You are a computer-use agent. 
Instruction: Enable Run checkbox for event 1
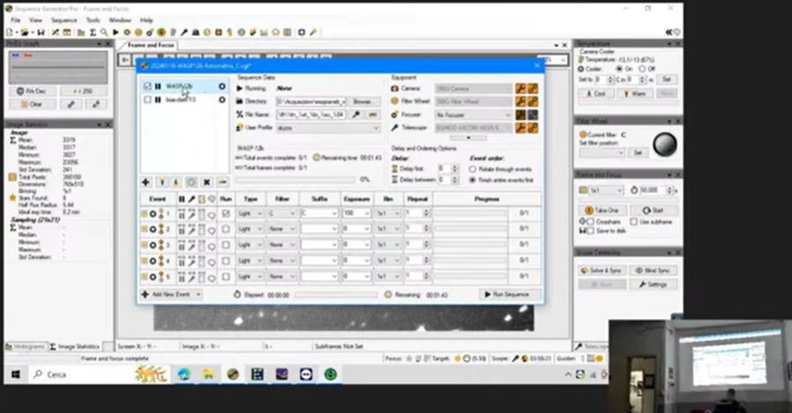[x=226, y=214]
